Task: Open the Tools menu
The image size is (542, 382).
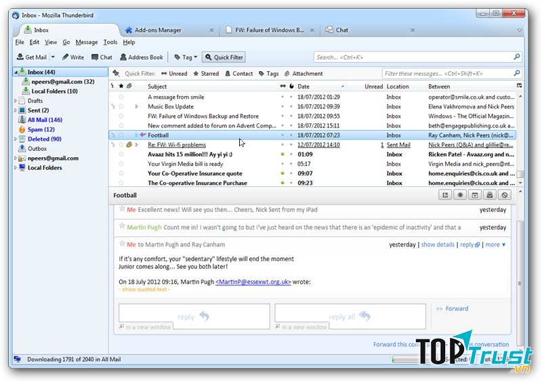Action: click(x=110, y=42)
